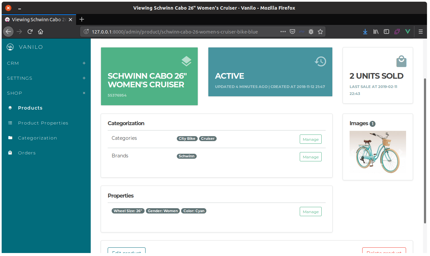Screen dimensions: 430x256
Task: Click the ACTIVE status heading
Action: coord(230,76)
